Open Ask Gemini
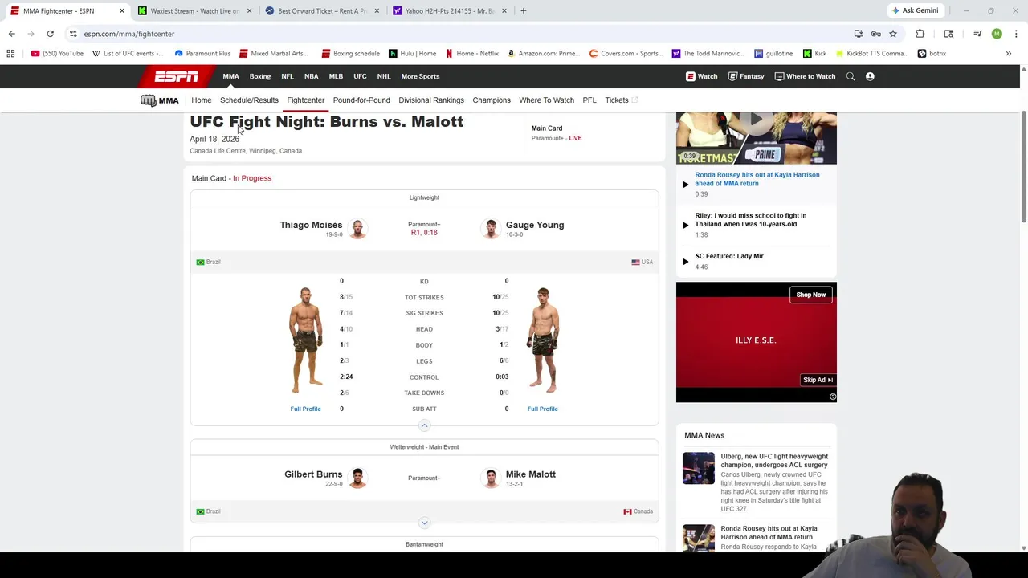Viewport: 1028px width, 578px height. click(x=914, y=10)
